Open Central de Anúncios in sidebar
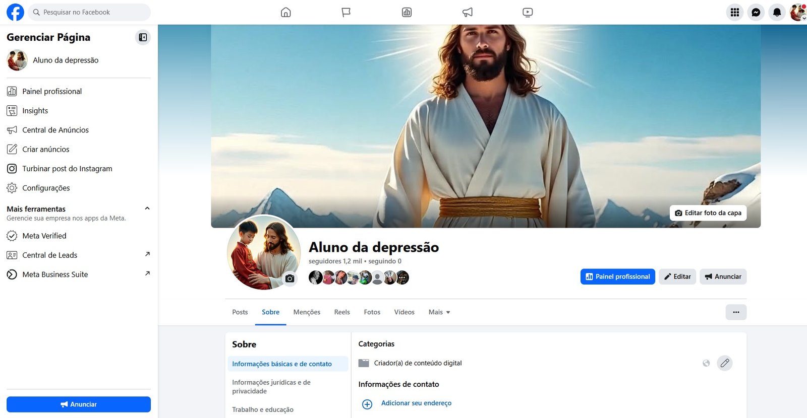Image resolution: width=807 pixels, height=418 pixels. pos(79,130)
